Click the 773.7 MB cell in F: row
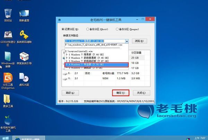The height and width of the screenshot is (140, 208). click(x=122, y=73)
